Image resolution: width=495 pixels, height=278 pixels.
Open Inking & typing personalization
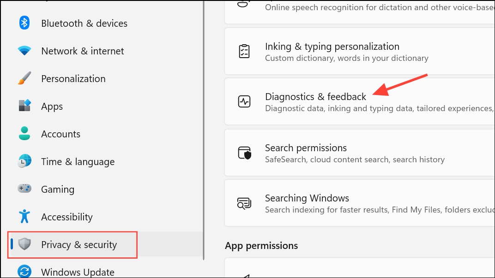tap(360, 51)
